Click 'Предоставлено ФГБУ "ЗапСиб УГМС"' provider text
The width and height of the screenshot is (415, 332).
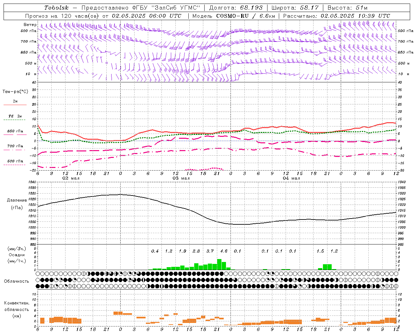[141, 8]
